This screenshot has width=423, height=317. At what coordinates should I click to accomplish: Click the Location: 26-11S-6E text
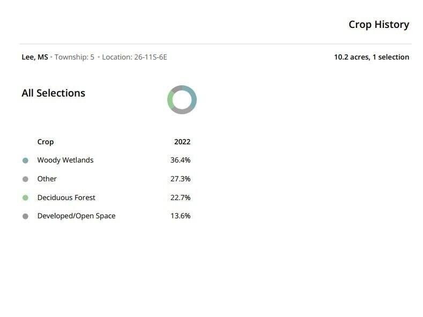(x=135, y=57)
